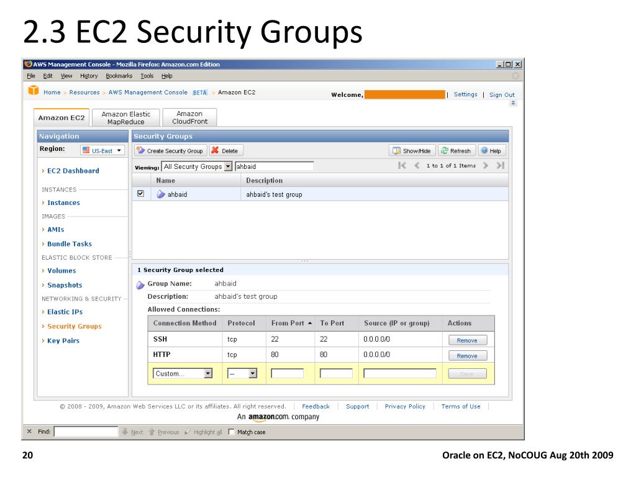Click the new rule From Port field

pos(287,373)
